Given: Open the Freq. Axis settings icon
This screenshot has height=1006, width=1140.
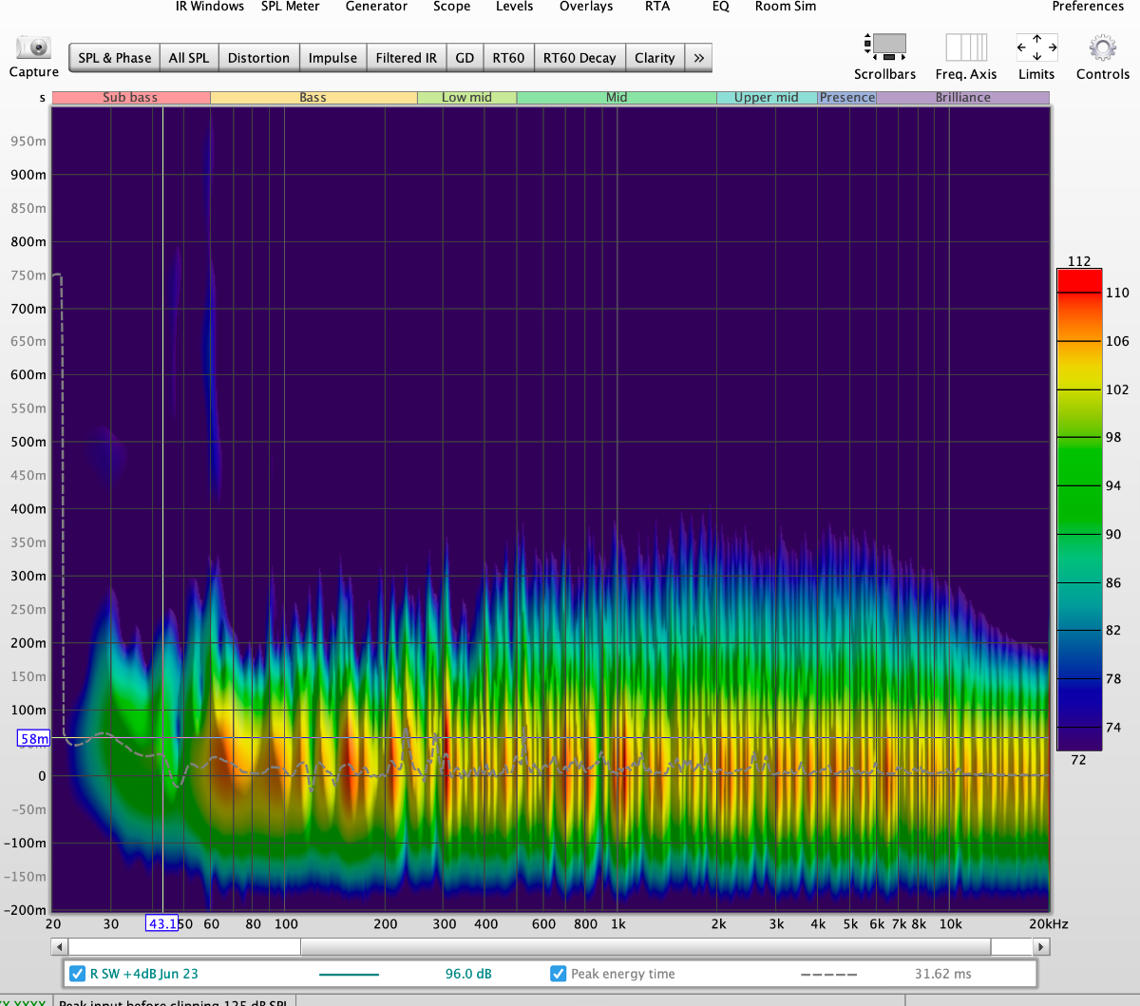Looking at the screenshot, I should click(x=965, y=47).
